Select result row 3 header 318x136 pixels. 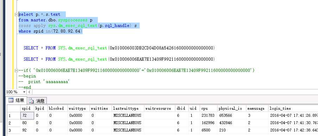pos(14,130)
